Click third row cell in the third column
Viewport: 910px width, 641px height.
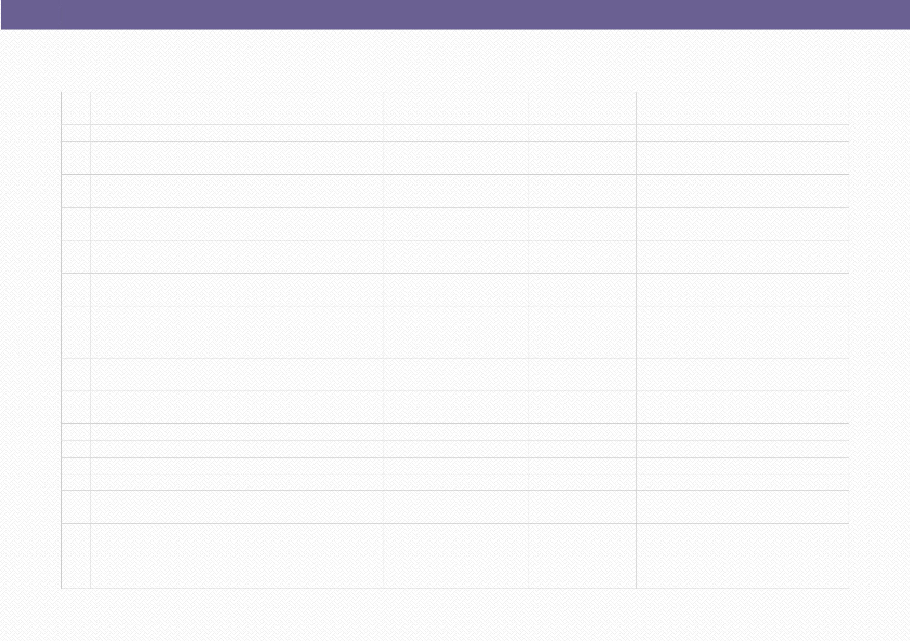(456, 158)
